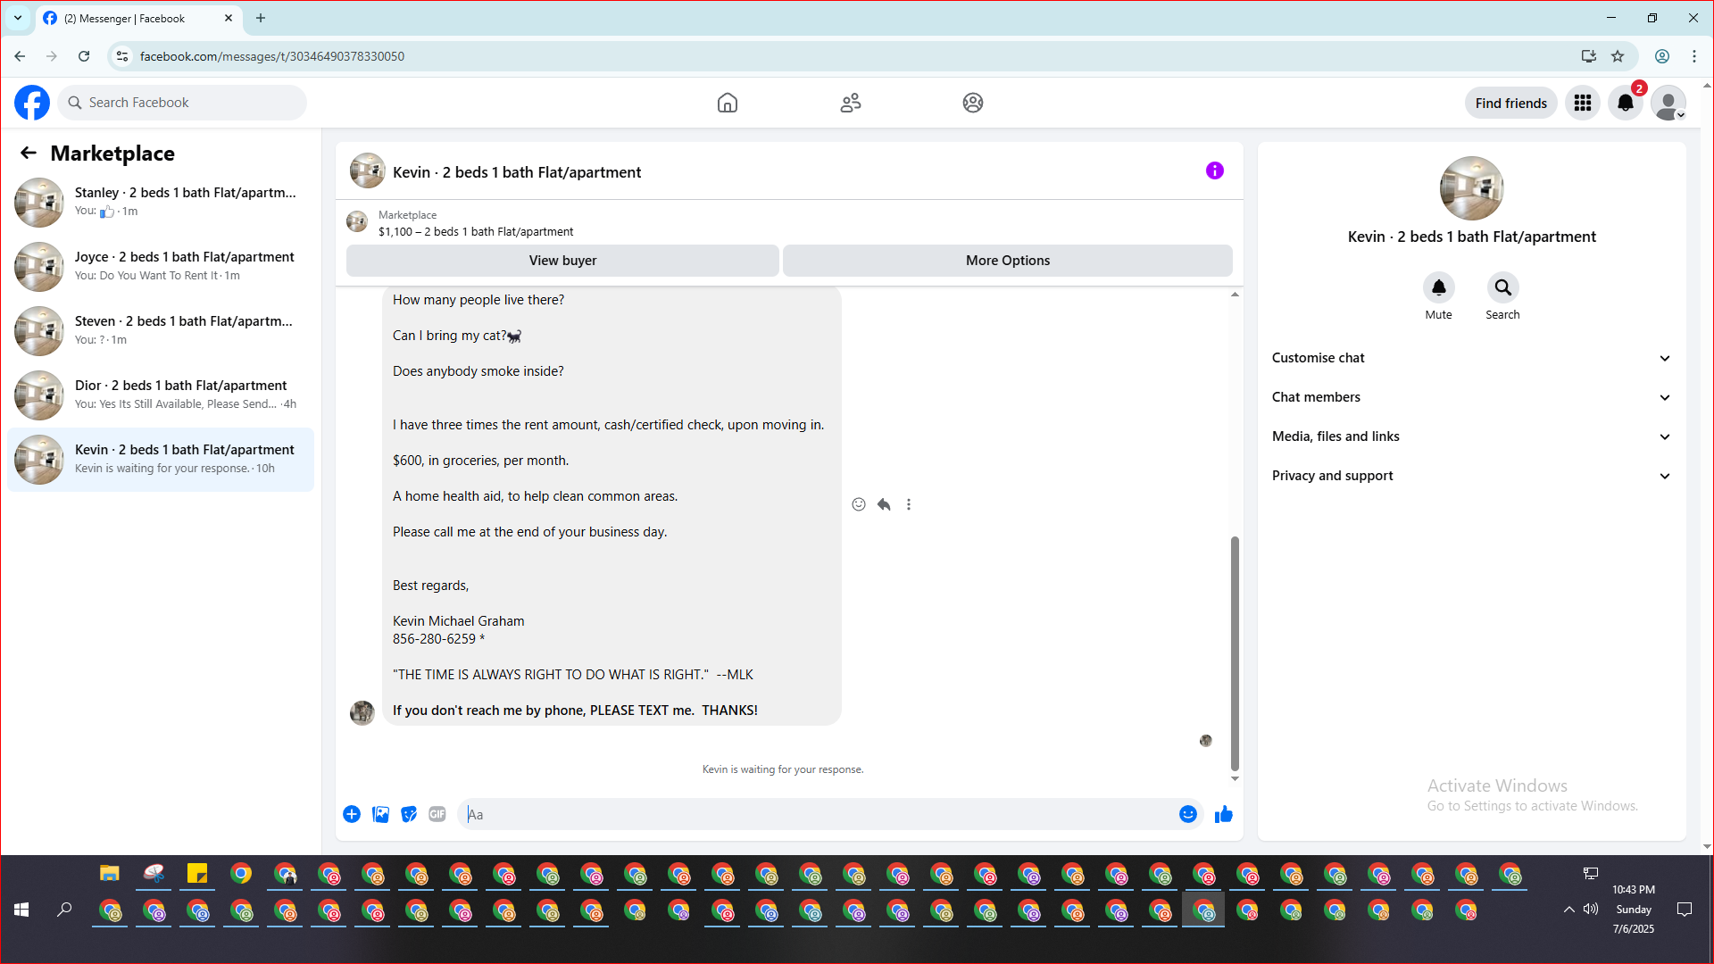This screenshot has height=964, width=1714.
Task: Click the View buyer button
Action: point(562,261)
